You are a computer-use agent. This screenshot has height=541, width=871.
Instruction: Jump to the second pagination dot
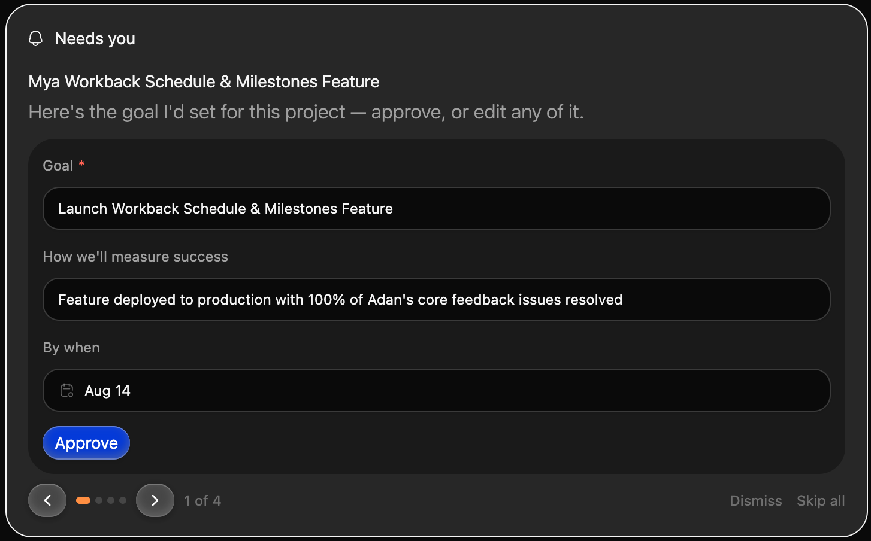coord(99,500)
